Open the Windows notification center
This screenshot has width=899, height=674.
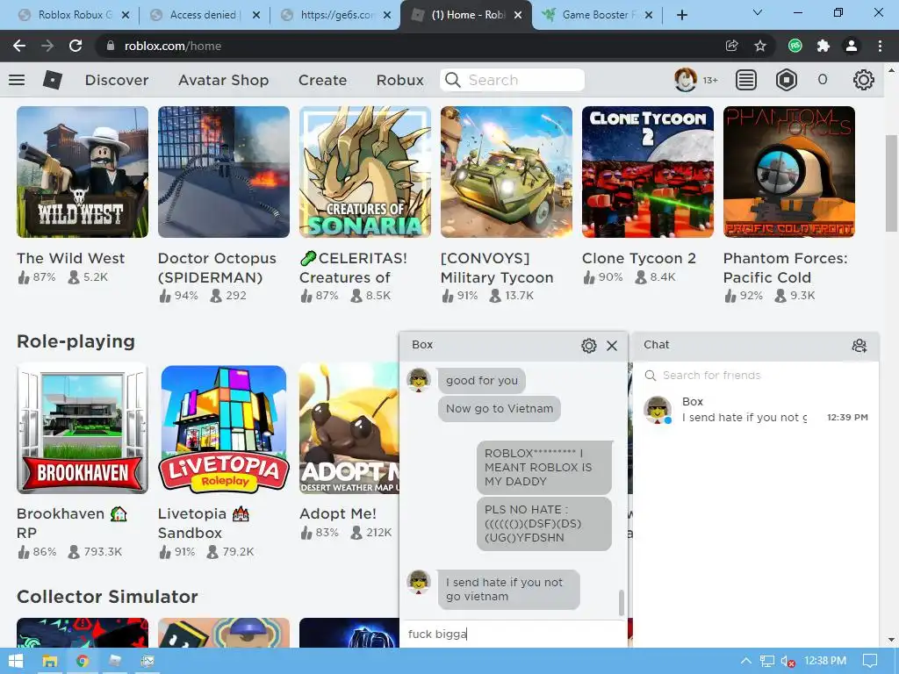point(870,661)
